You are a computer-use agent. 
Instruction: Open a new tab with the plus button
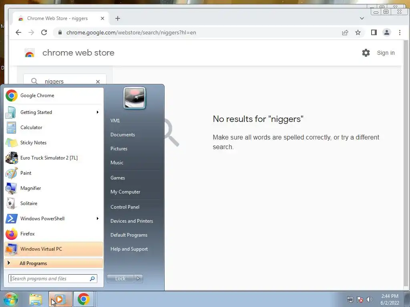(118, 18)
